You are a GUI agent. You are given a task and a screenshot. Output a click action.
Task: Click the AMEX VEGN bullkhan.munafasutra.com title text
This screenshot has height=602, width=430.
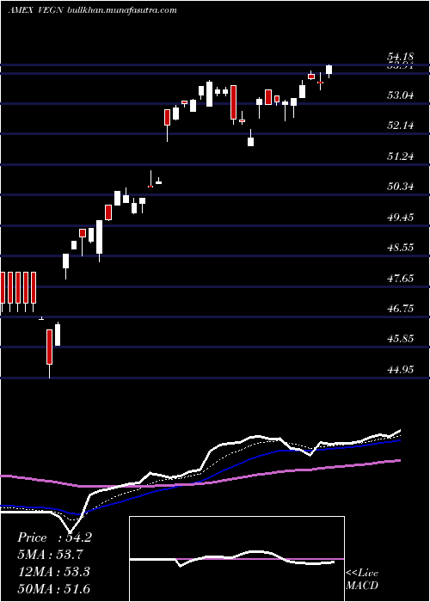pyautogui.click(x=93, y=10)
